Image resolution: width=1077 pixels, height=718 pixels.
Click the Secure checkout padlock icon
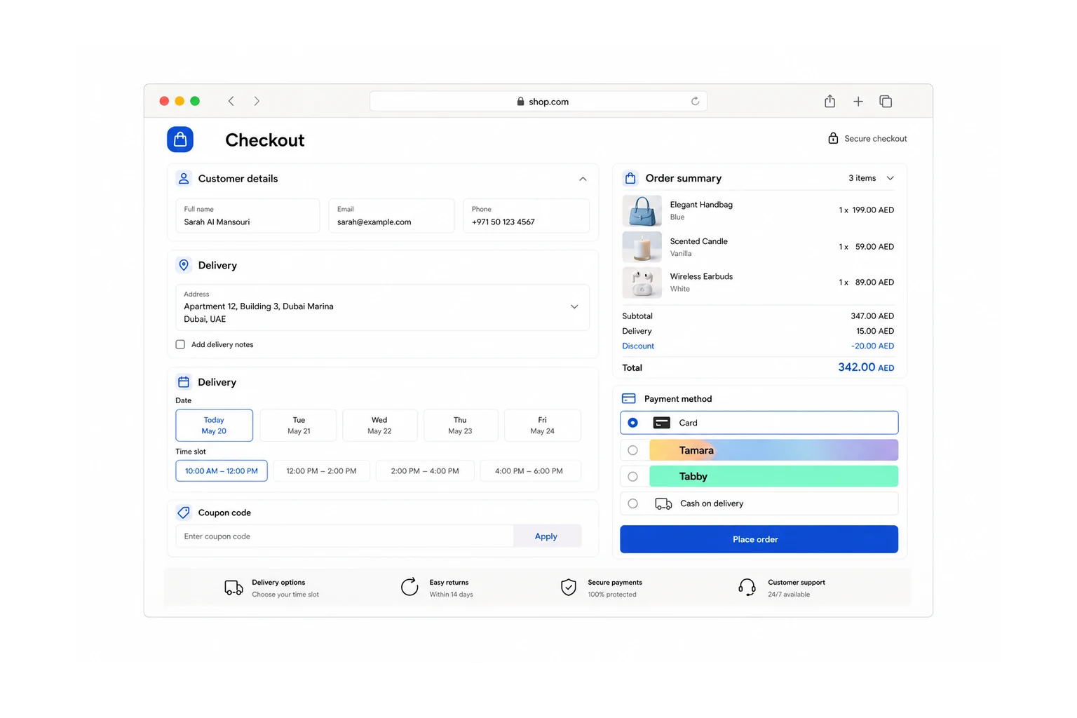pyautogui.click(x=833, y=138)
